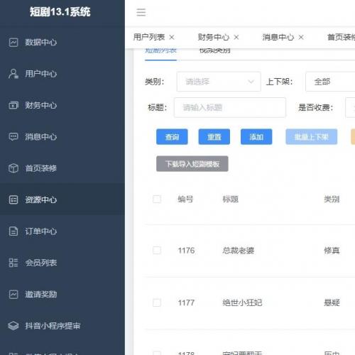
Task: Click the hamburger menu collapse icon
Action: 141,12
